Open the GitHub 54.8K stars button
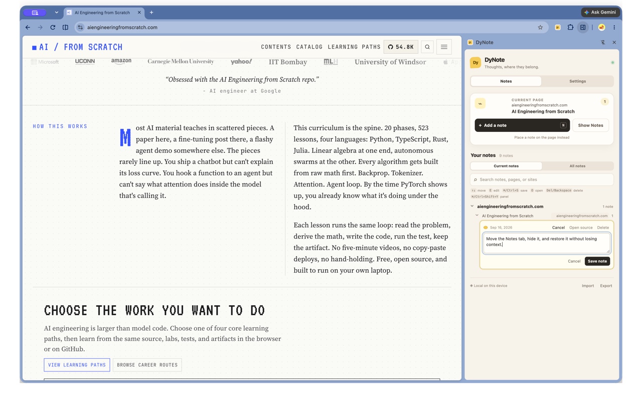 coord(401,47)
